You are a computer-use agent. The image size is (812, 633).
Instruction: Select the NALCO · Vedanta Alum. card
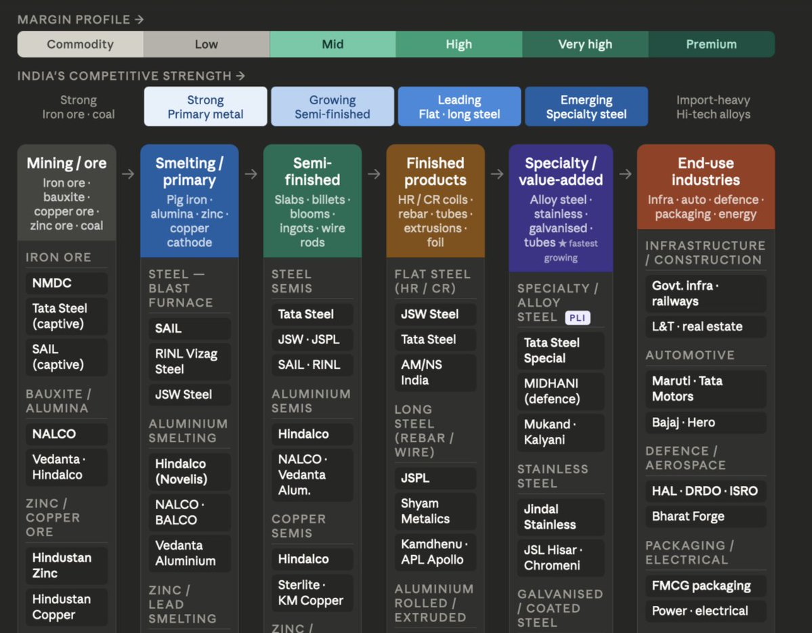[312, 475]
